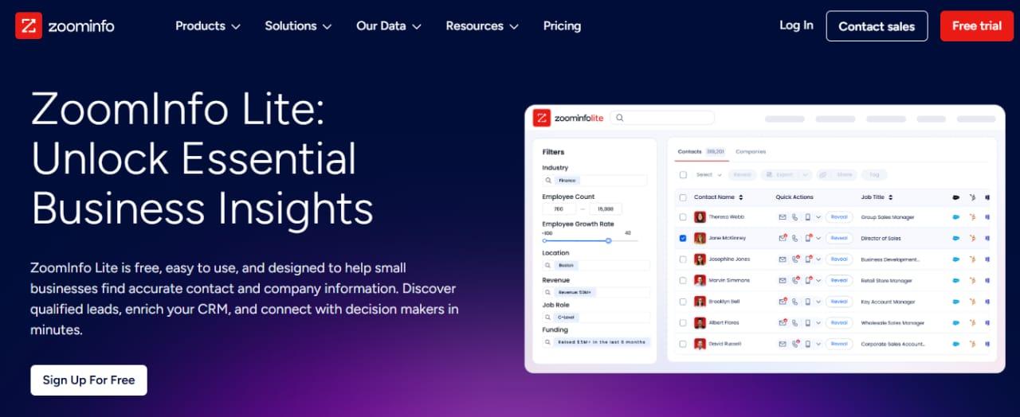Click the search icon in the Industry filter

coord(548,181)
